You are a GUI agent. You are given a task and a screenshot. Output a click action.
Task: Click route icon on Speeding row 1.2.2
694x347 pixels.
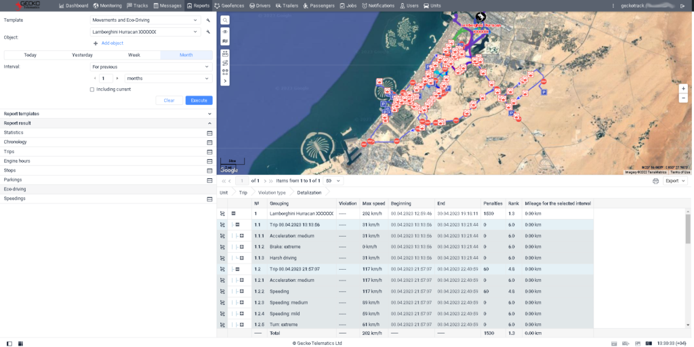tap(222, 291)
